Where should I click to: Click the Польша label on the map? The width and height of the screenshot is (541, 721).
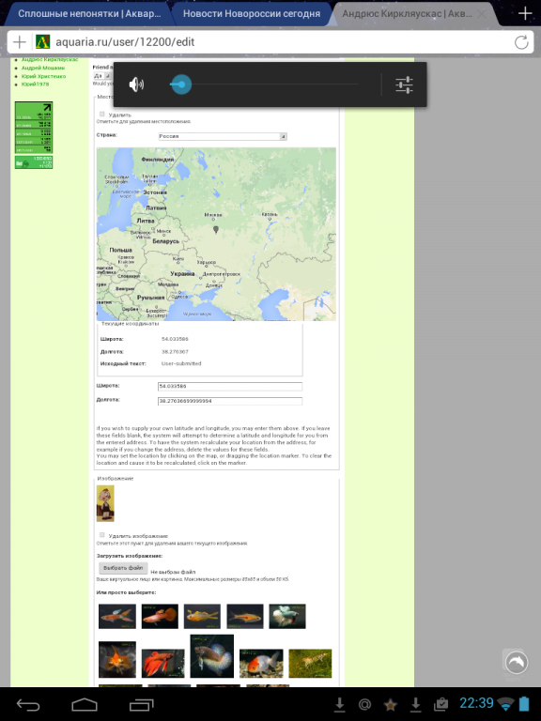click(x=120, y=250)
